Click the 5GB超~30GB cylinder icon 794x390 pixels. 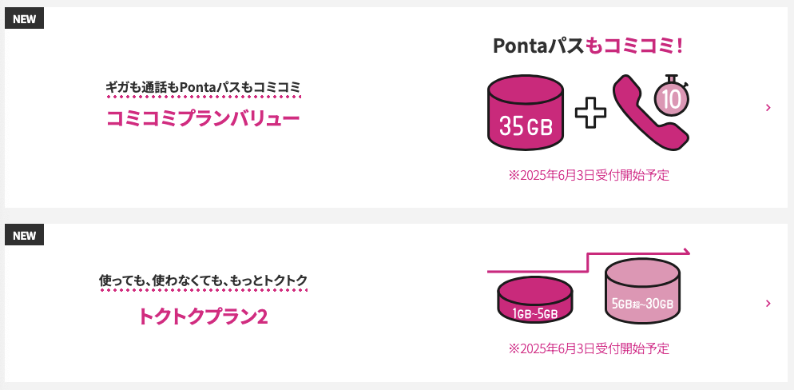pyautogui.click(x=642, y=291)
